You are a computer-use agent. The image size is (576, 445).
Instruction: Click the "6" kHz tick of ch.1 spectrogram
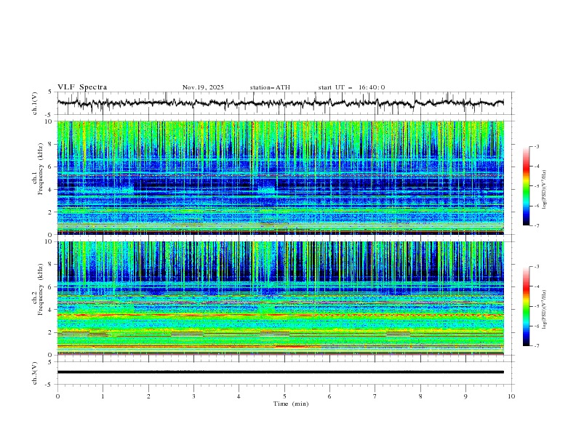pyautogui.click(x=50, y=167)
